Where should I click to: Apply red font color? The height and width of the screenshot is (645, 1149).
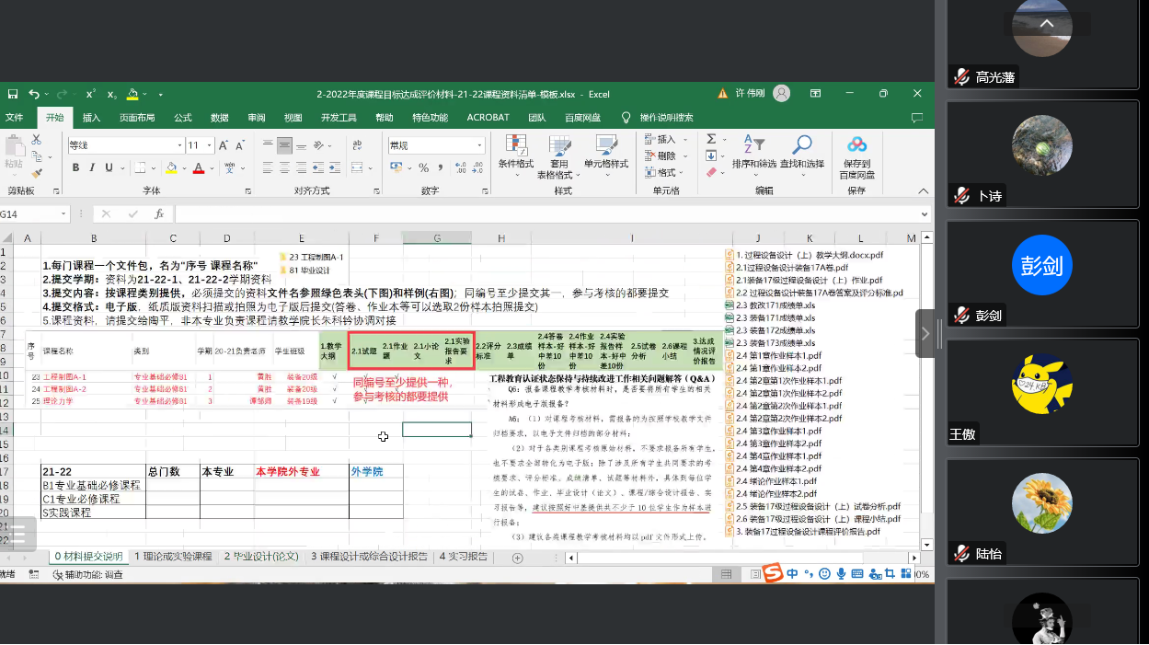pos(198,167)
